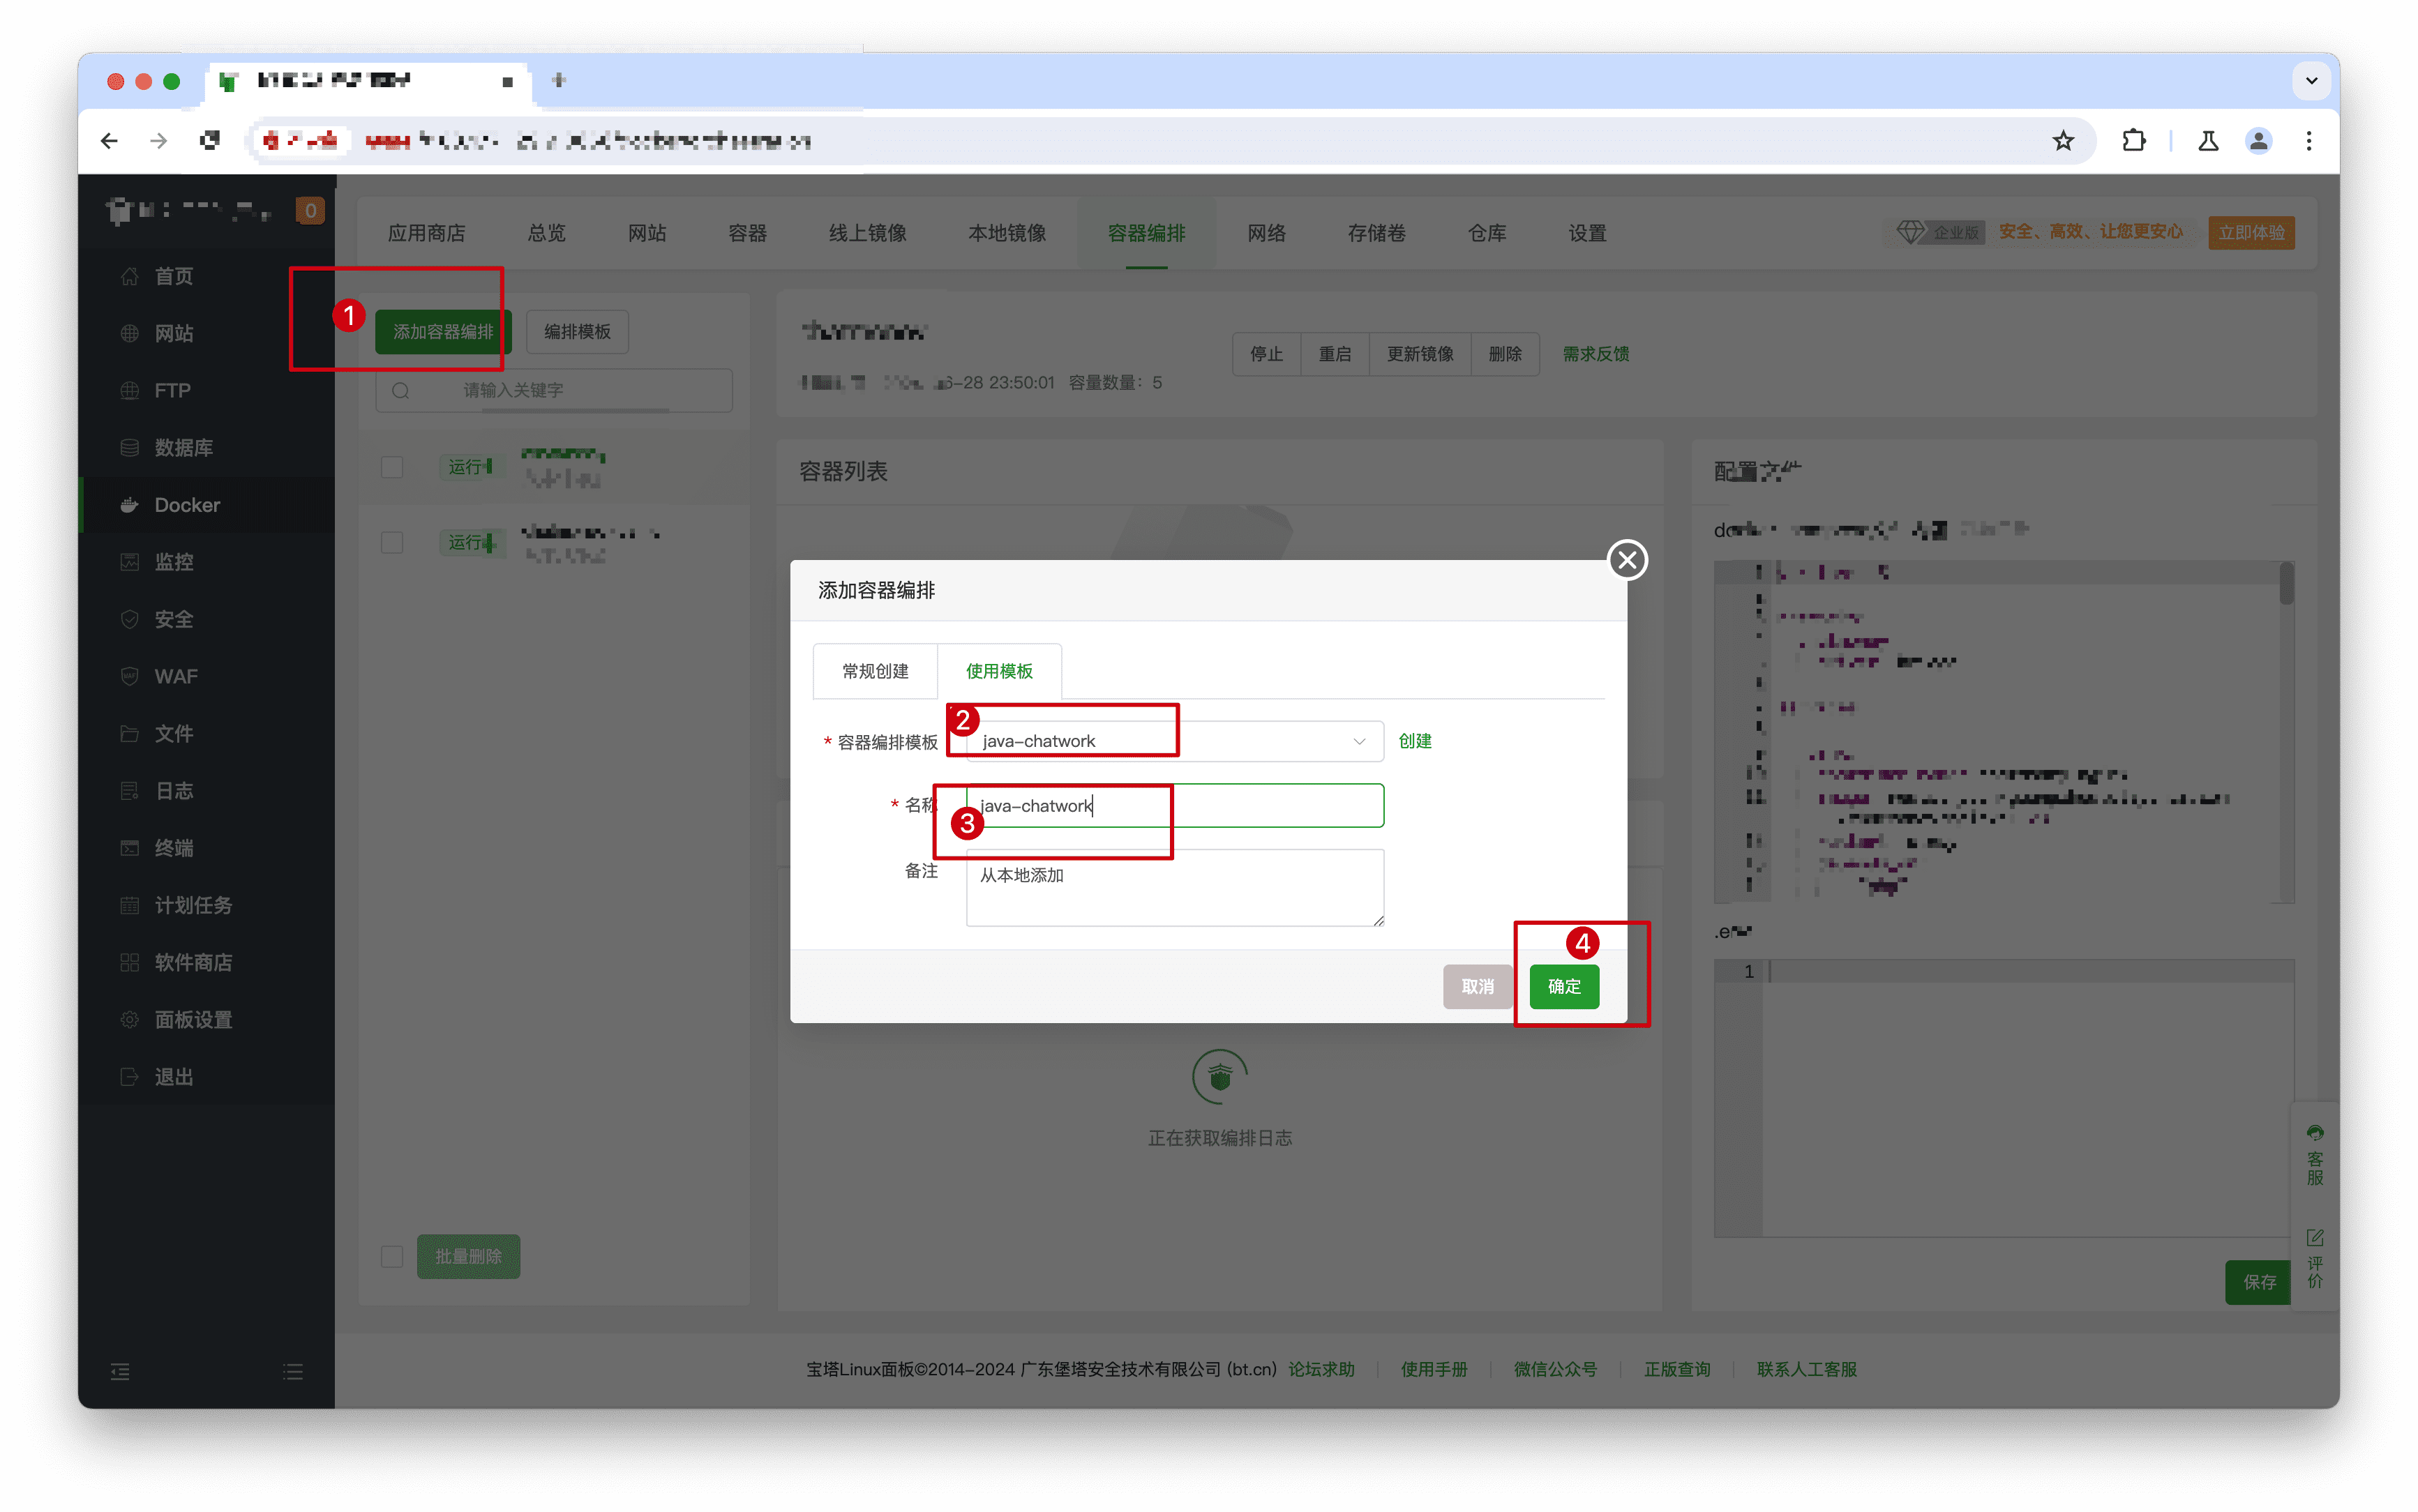This screenshot has height=1512, width=2418.
Task: Click 退出 to log out
Action: point(207,1077)
